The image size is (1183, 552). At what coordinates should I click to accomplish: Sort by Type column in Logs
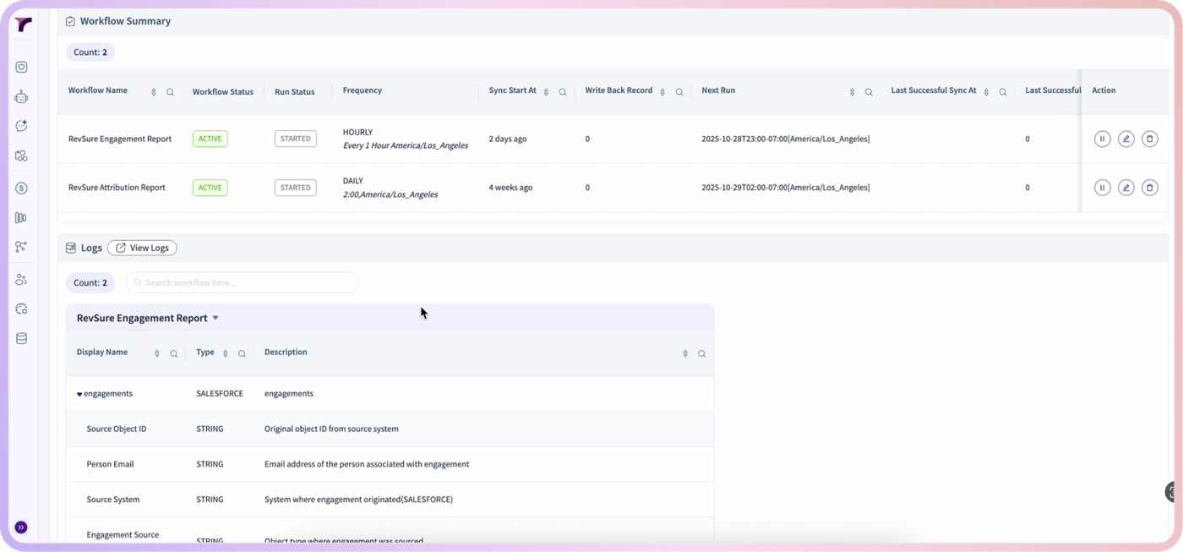(226, 354)
